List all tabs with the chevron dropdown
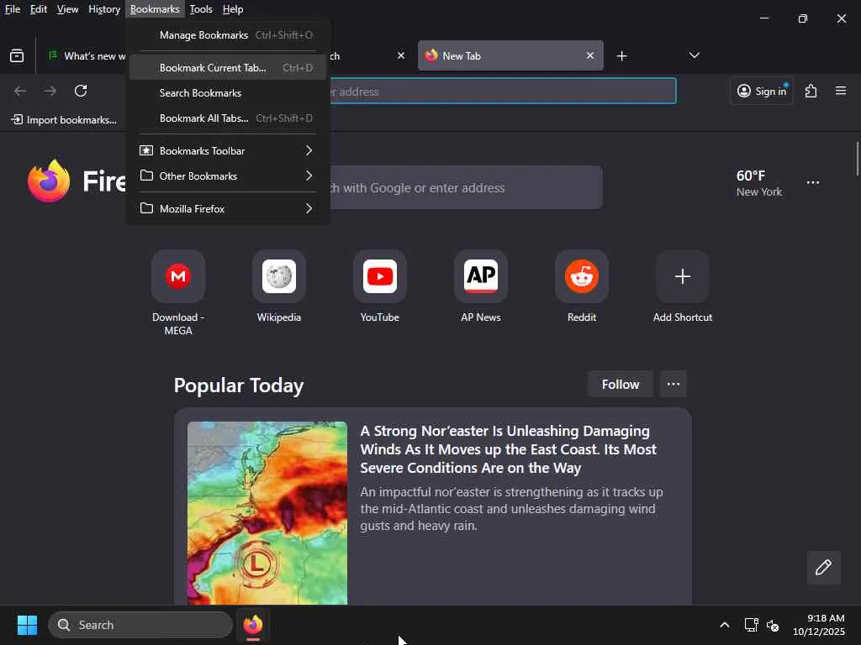Image resolution: width=861 pixels, height=645 pixels. click(694, 55)
